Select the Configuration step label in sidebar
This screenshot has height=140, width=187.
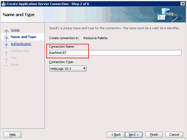click(x=20, y=51)
